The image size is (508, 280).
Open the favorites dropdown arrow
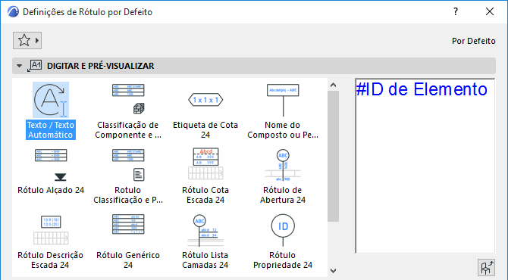37,41
